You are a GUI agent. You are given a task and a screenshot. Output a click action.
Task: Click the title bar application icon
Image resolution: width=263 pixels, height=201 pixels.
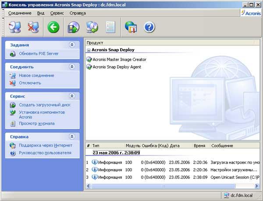(x=5, y=5)
